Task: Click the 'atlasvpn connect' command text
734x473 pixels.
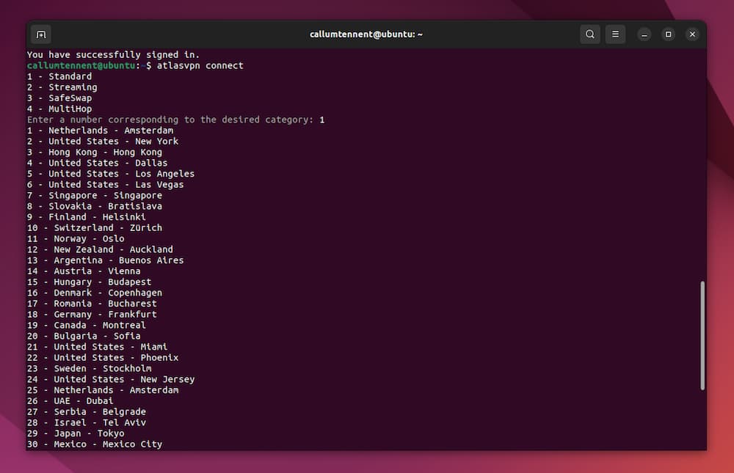Action: [x=200, y=65]
